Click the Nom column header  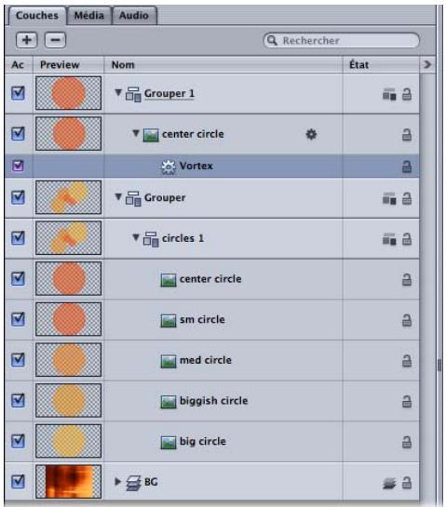pos(223,65)
